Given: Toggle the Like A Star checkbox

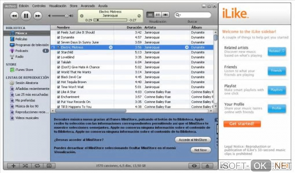Looking at the screenshot, I should click(x=58, y=92).
